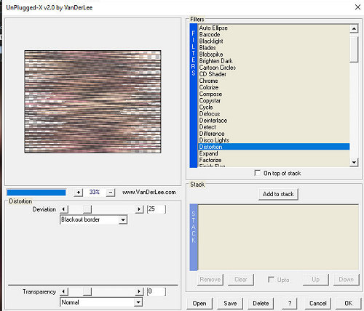The image size is (364, 311).
Task: Toggle the Upto checkbox
Action: 271,279
